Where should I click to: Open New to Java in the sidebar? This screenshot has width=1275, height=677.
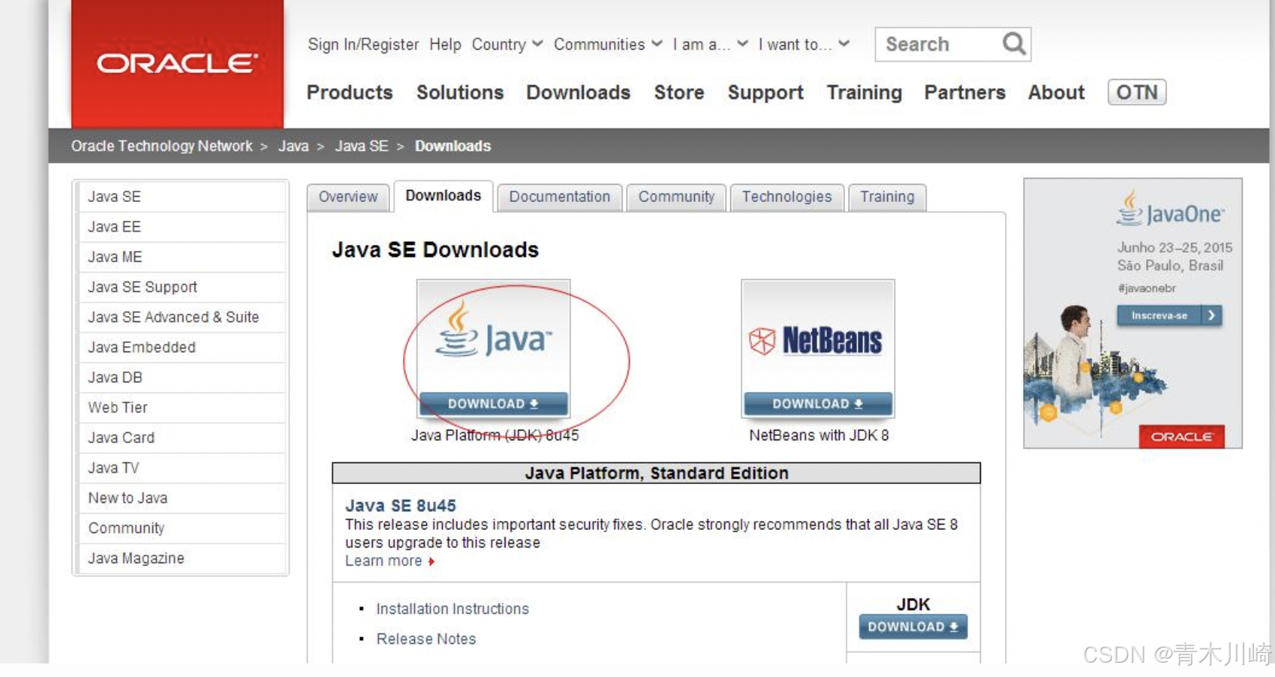(182, 498)
